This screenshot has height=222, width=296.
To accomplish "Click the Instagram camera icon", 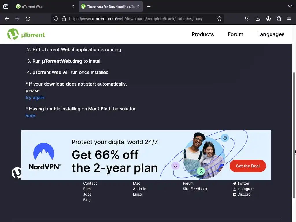I will (234, 189).
